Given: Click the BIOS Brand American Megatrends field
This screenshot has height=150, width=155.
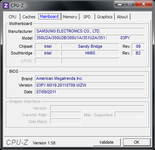Looking at the screenshot, I should pos(90,78).
